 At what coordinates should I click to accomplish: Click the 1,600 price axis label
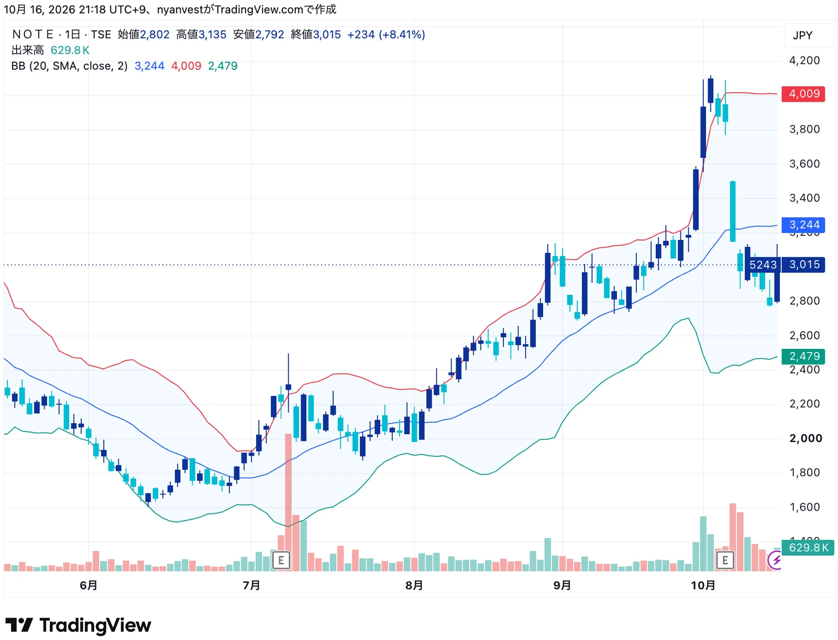point(804,507)
